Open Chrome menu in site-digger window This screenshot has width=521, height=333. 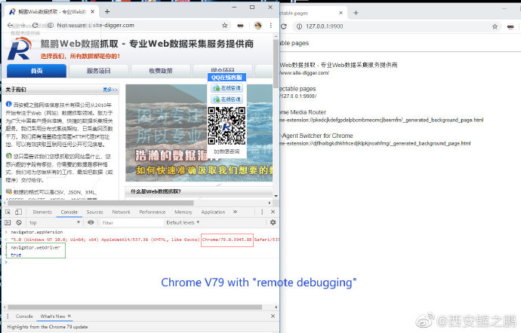point(271,26)
